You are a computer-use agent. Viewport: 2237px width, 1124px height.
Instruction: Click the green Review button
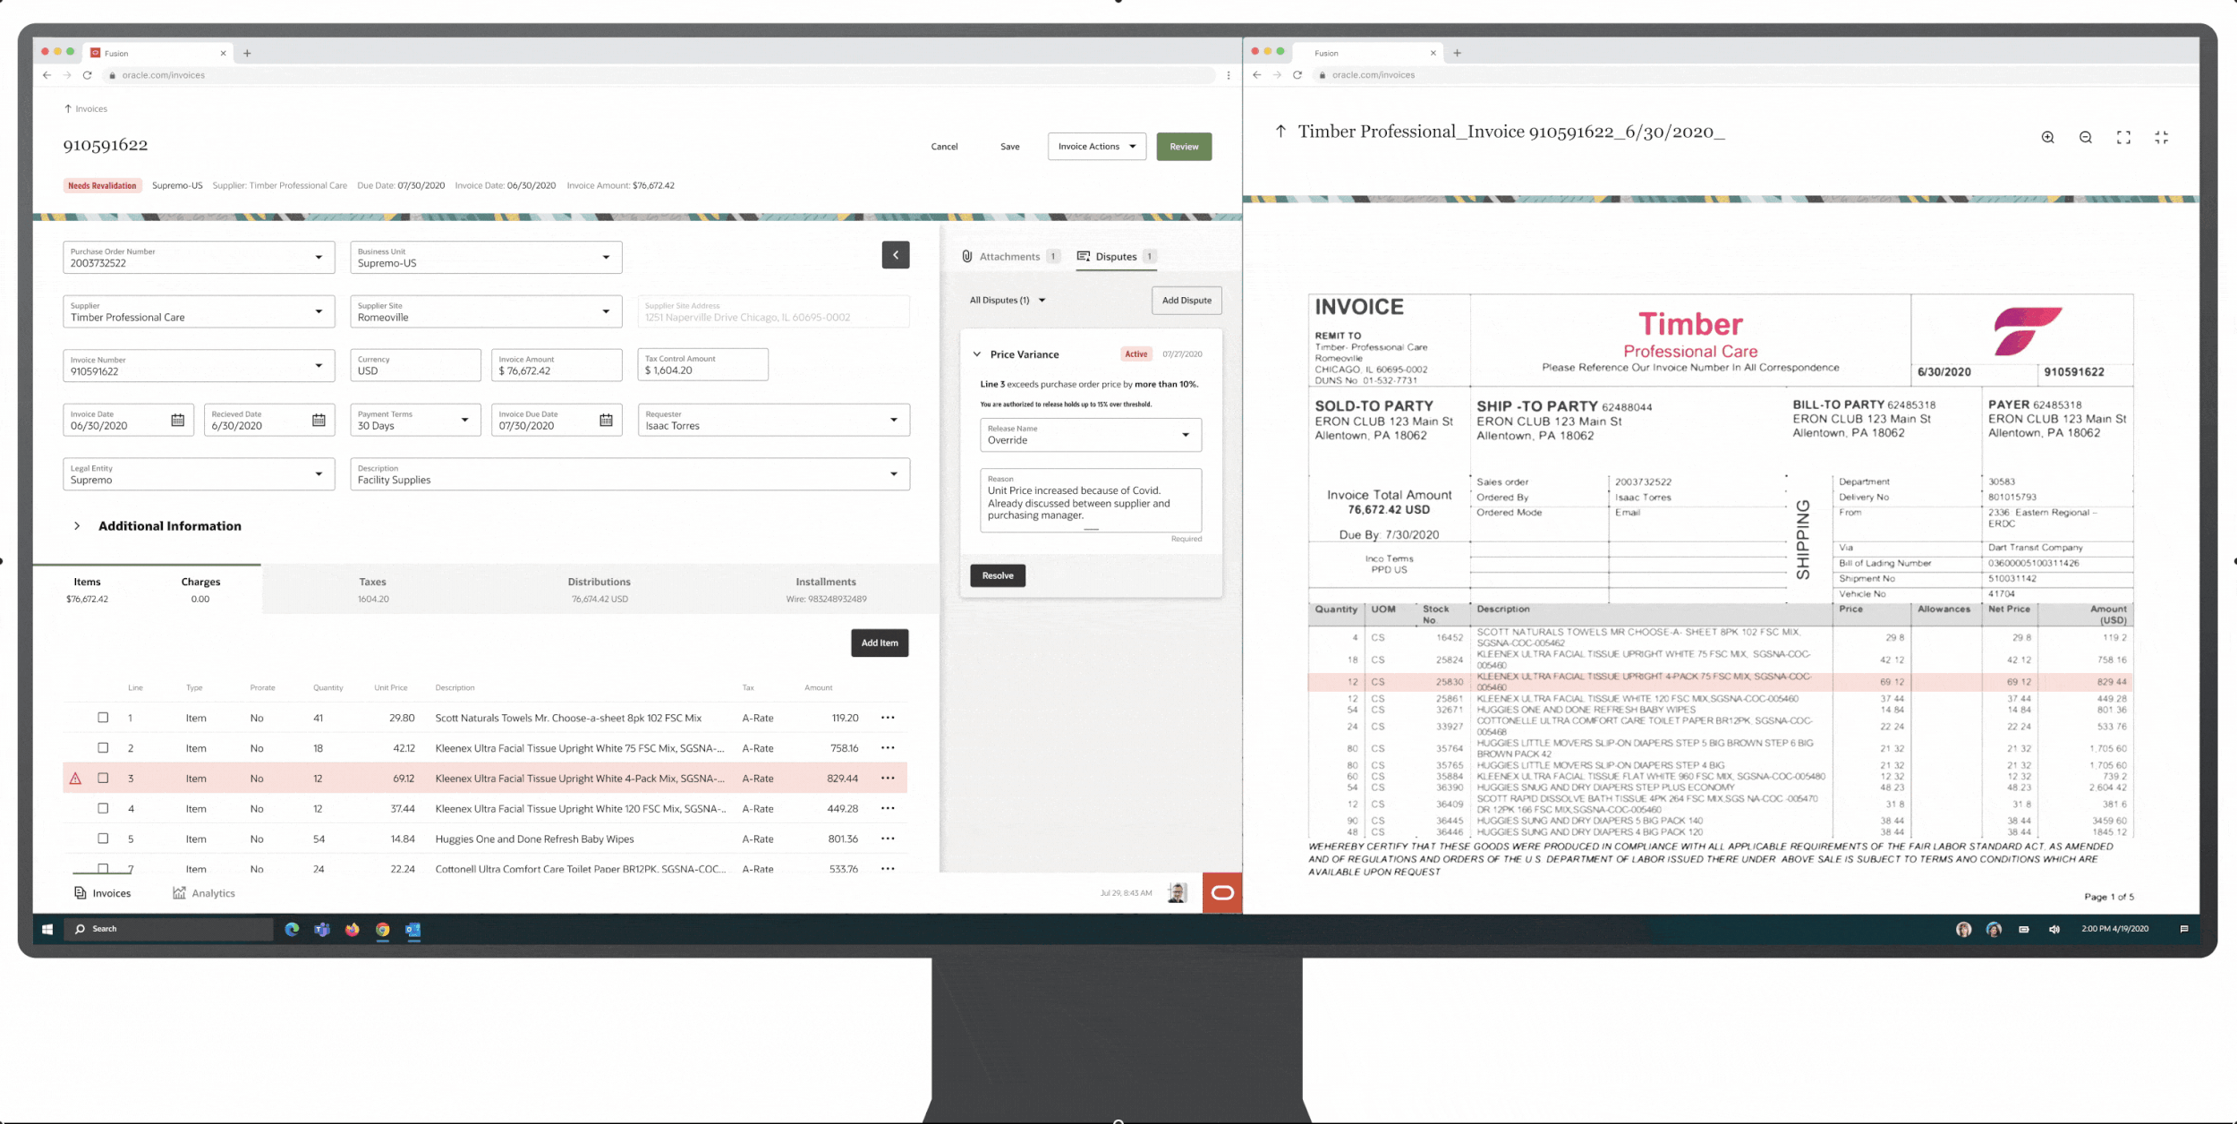tap(1183, 147)
